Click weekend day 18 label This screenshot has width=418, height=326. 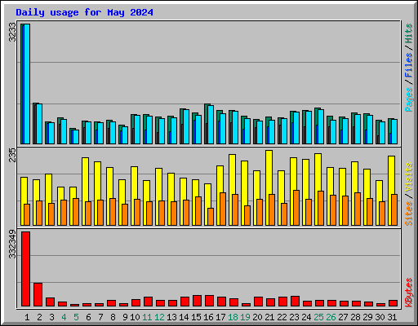click(x=233, y=317)
